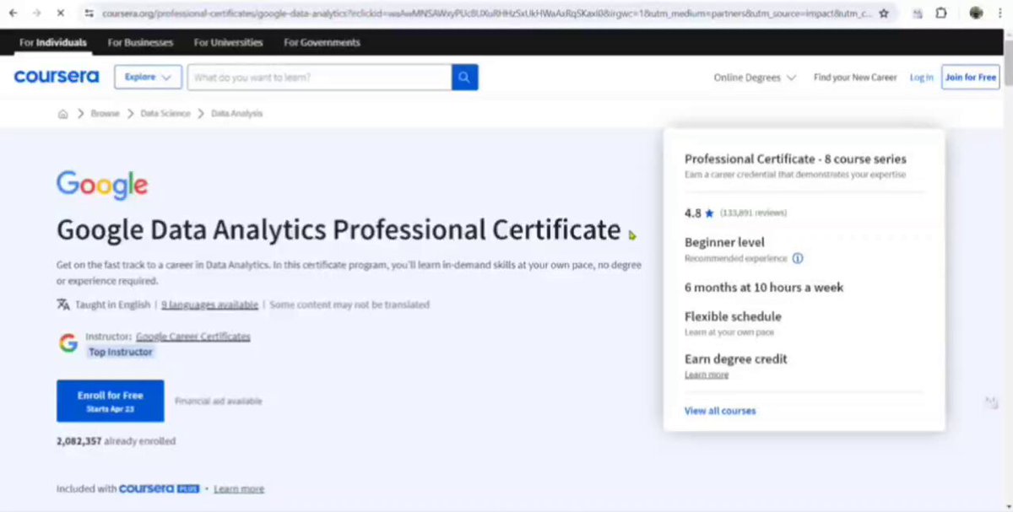Click the Browse breadcrumb

[x=105, y=113]
